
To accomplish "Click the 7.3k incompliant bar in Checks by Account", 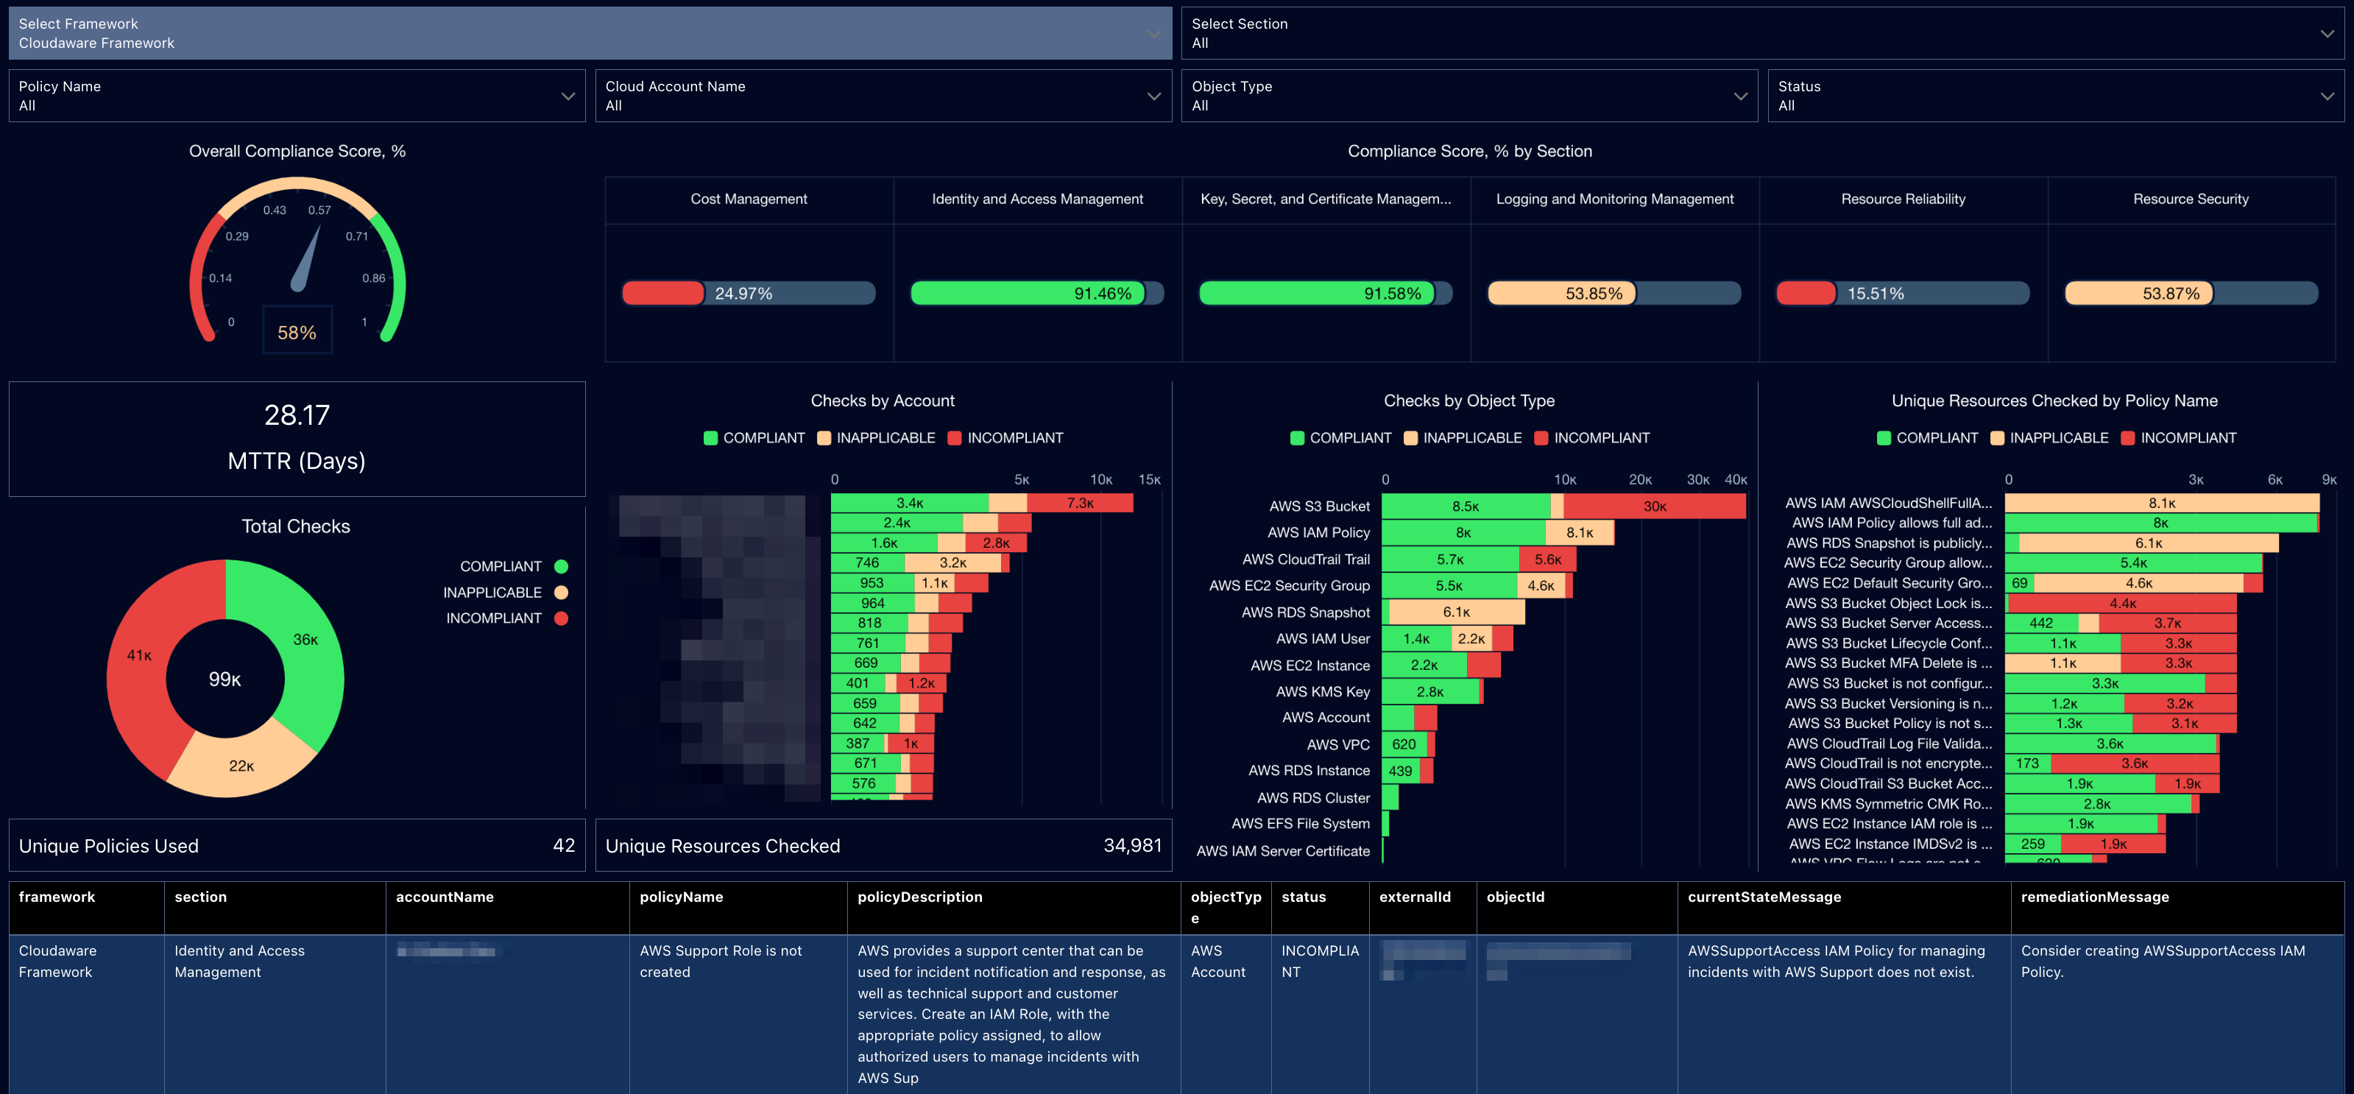I will 1080,503.
